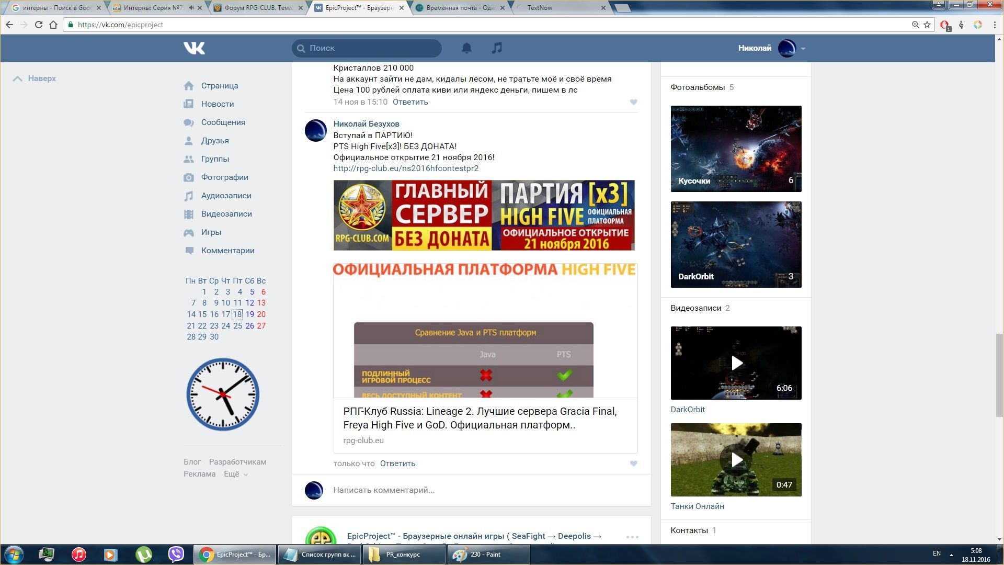Play the DarkOrbit 6:06 video
The height and width of the screenshot is (565, 1004).
[x=736, y=363]
